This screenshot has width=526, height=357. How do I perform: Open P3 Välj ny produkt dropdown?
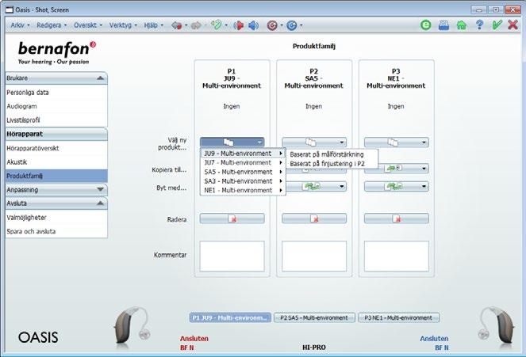coord(396,142)
